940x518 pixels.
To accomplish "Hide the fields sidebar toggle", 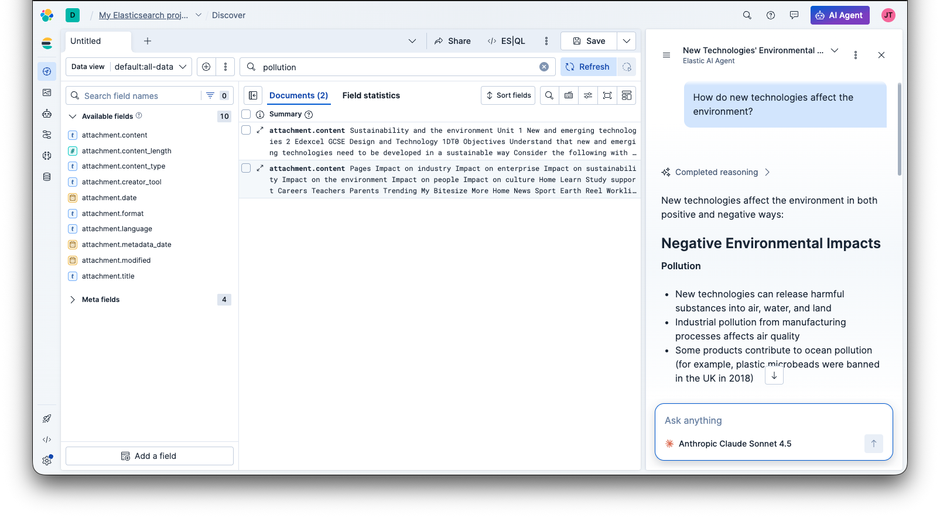I will (253, 95).
